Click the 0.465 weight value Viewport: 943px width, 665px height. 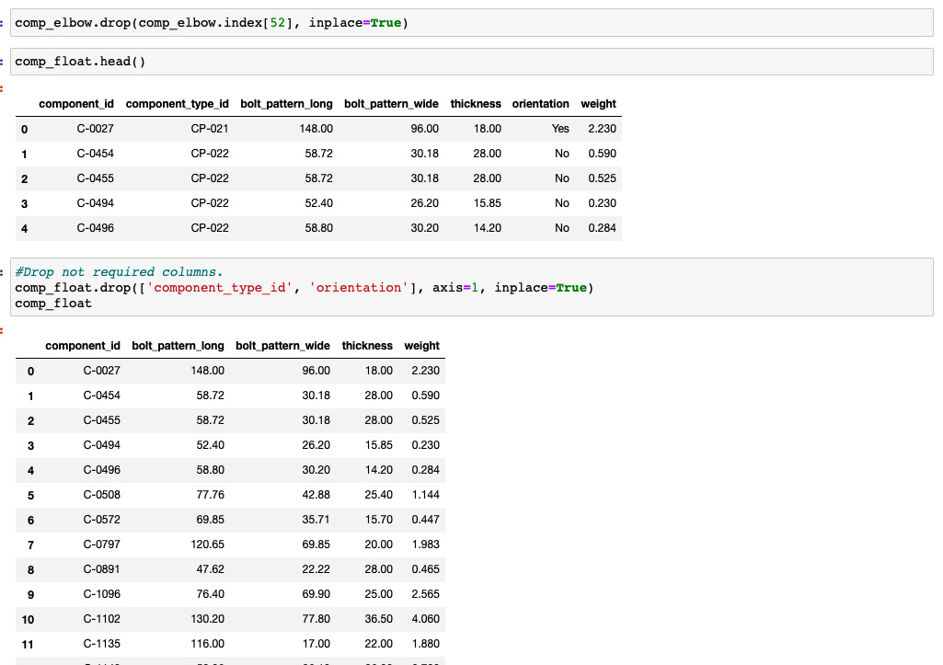tap(425, 568)
